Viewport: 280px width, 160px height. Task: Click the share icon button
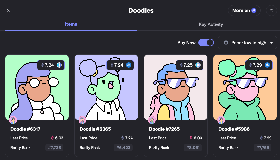pos(271,10)
